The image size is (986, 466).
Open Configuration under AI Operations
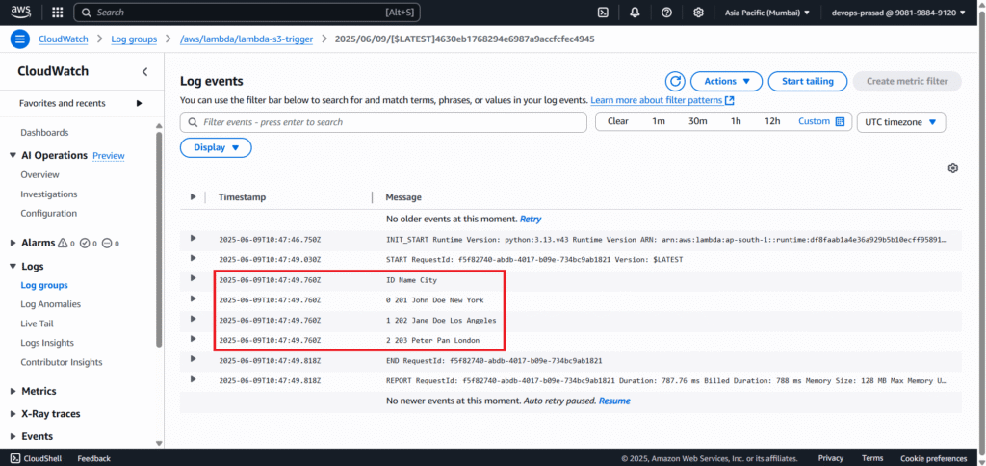[48, 213]
